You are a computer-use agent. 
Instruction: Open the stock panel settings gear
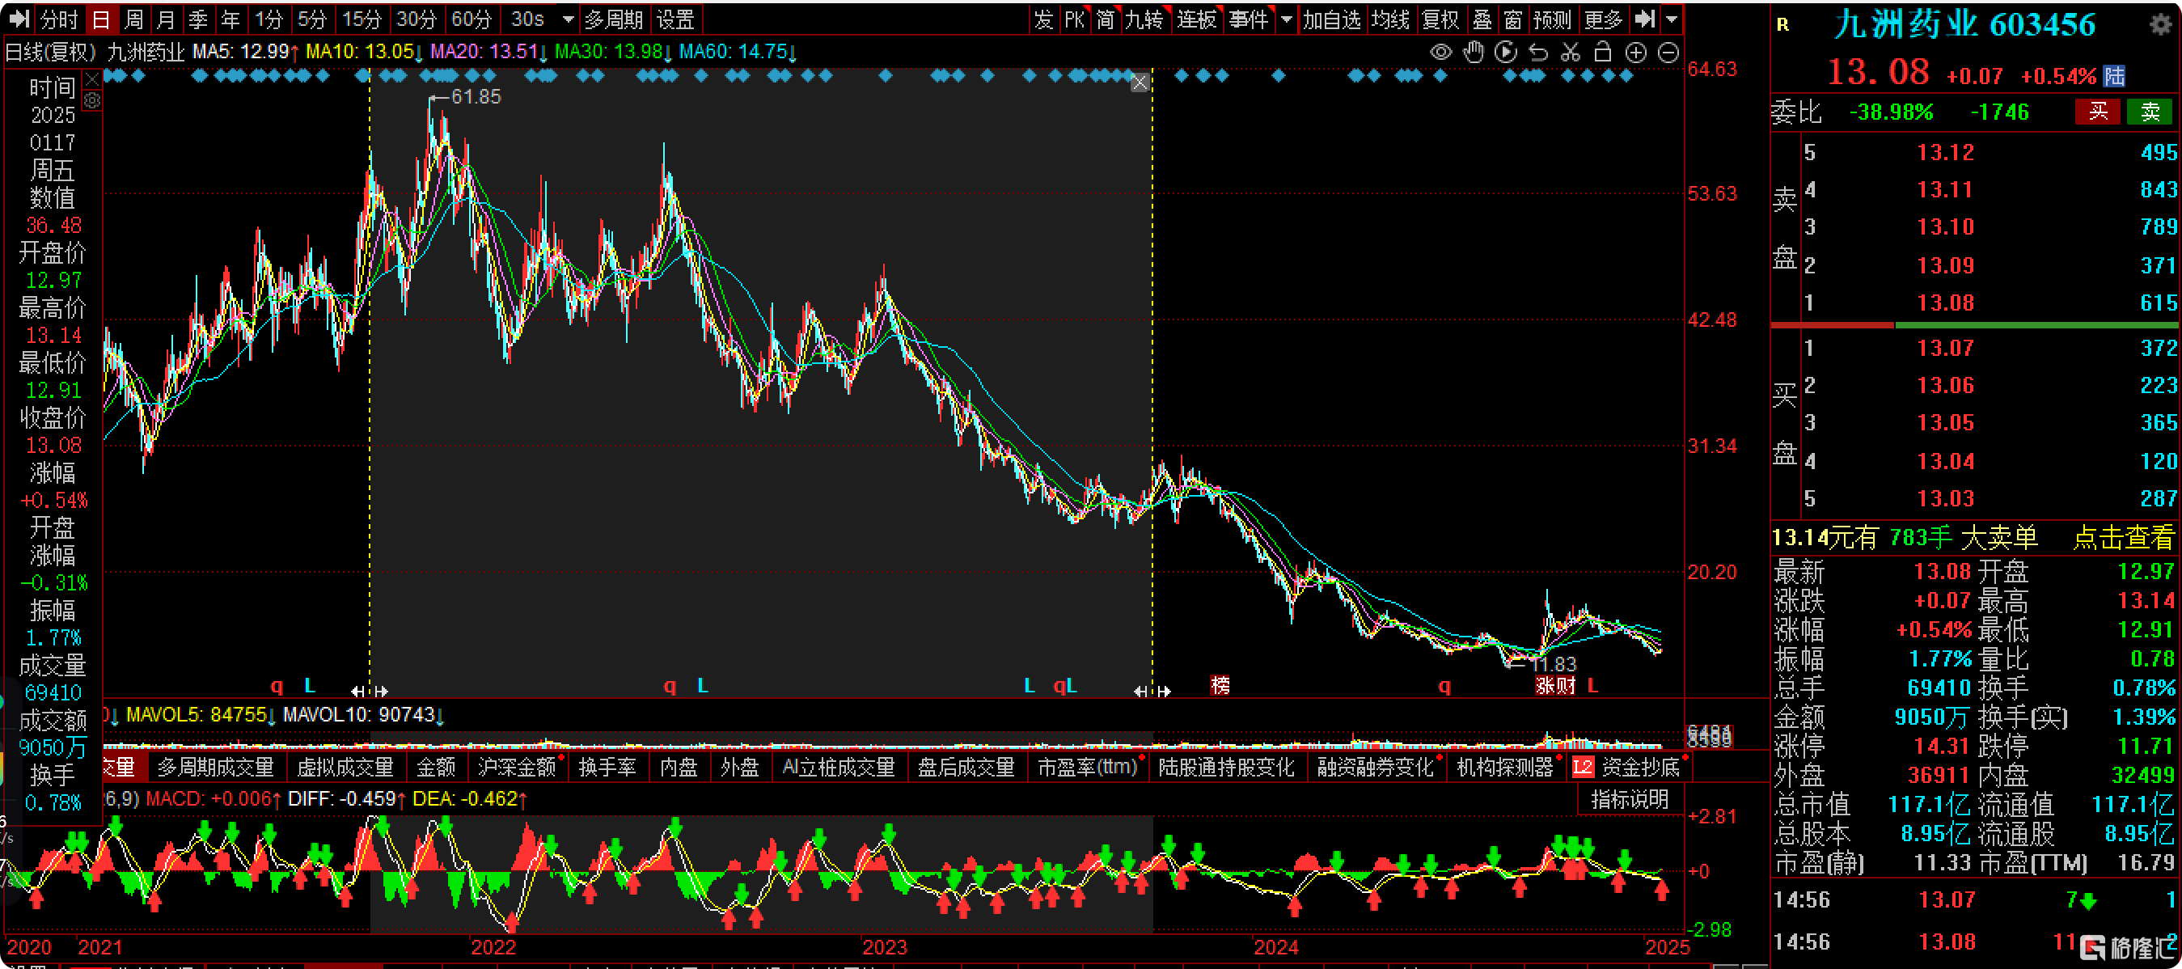click(x=2160, y=23)
